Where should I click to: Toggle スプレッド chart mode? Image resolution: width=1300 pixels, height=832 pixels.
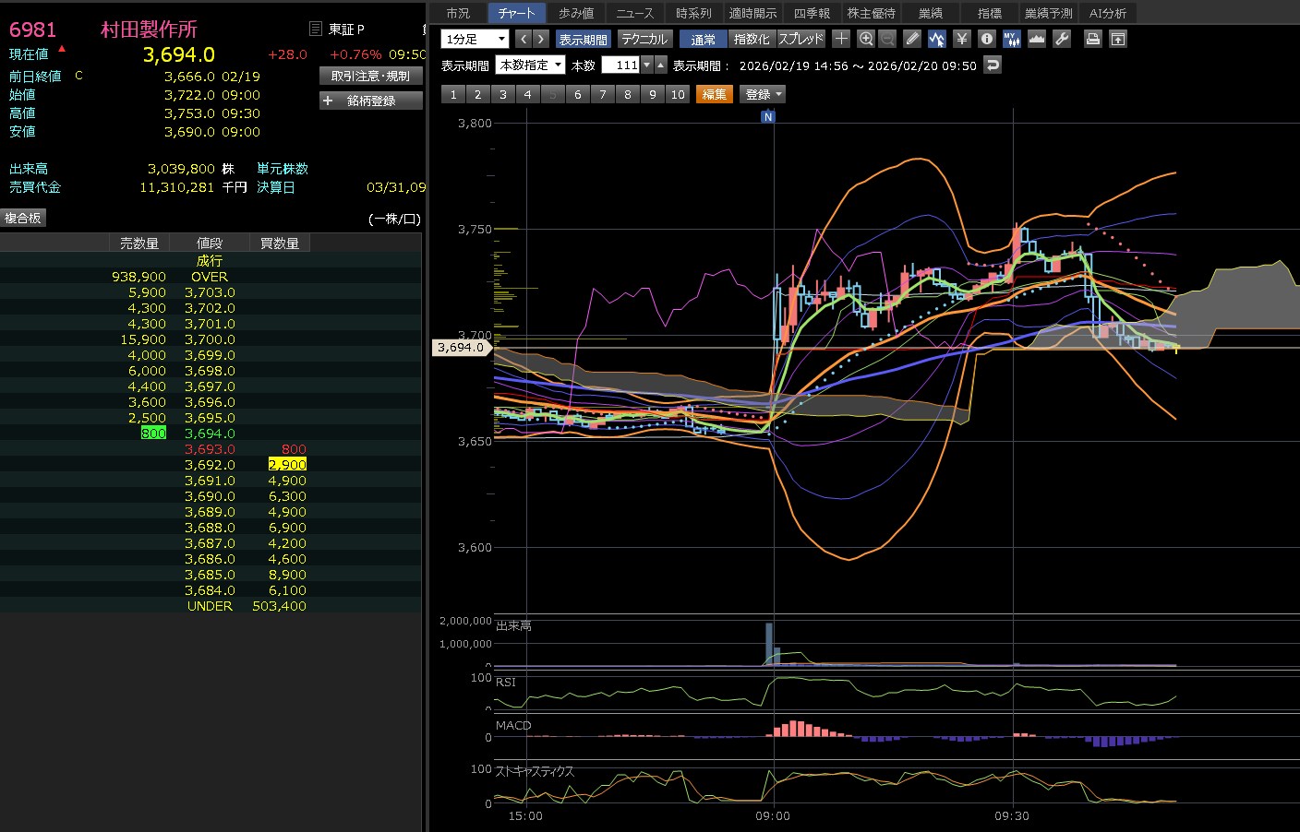coord(800,39)
